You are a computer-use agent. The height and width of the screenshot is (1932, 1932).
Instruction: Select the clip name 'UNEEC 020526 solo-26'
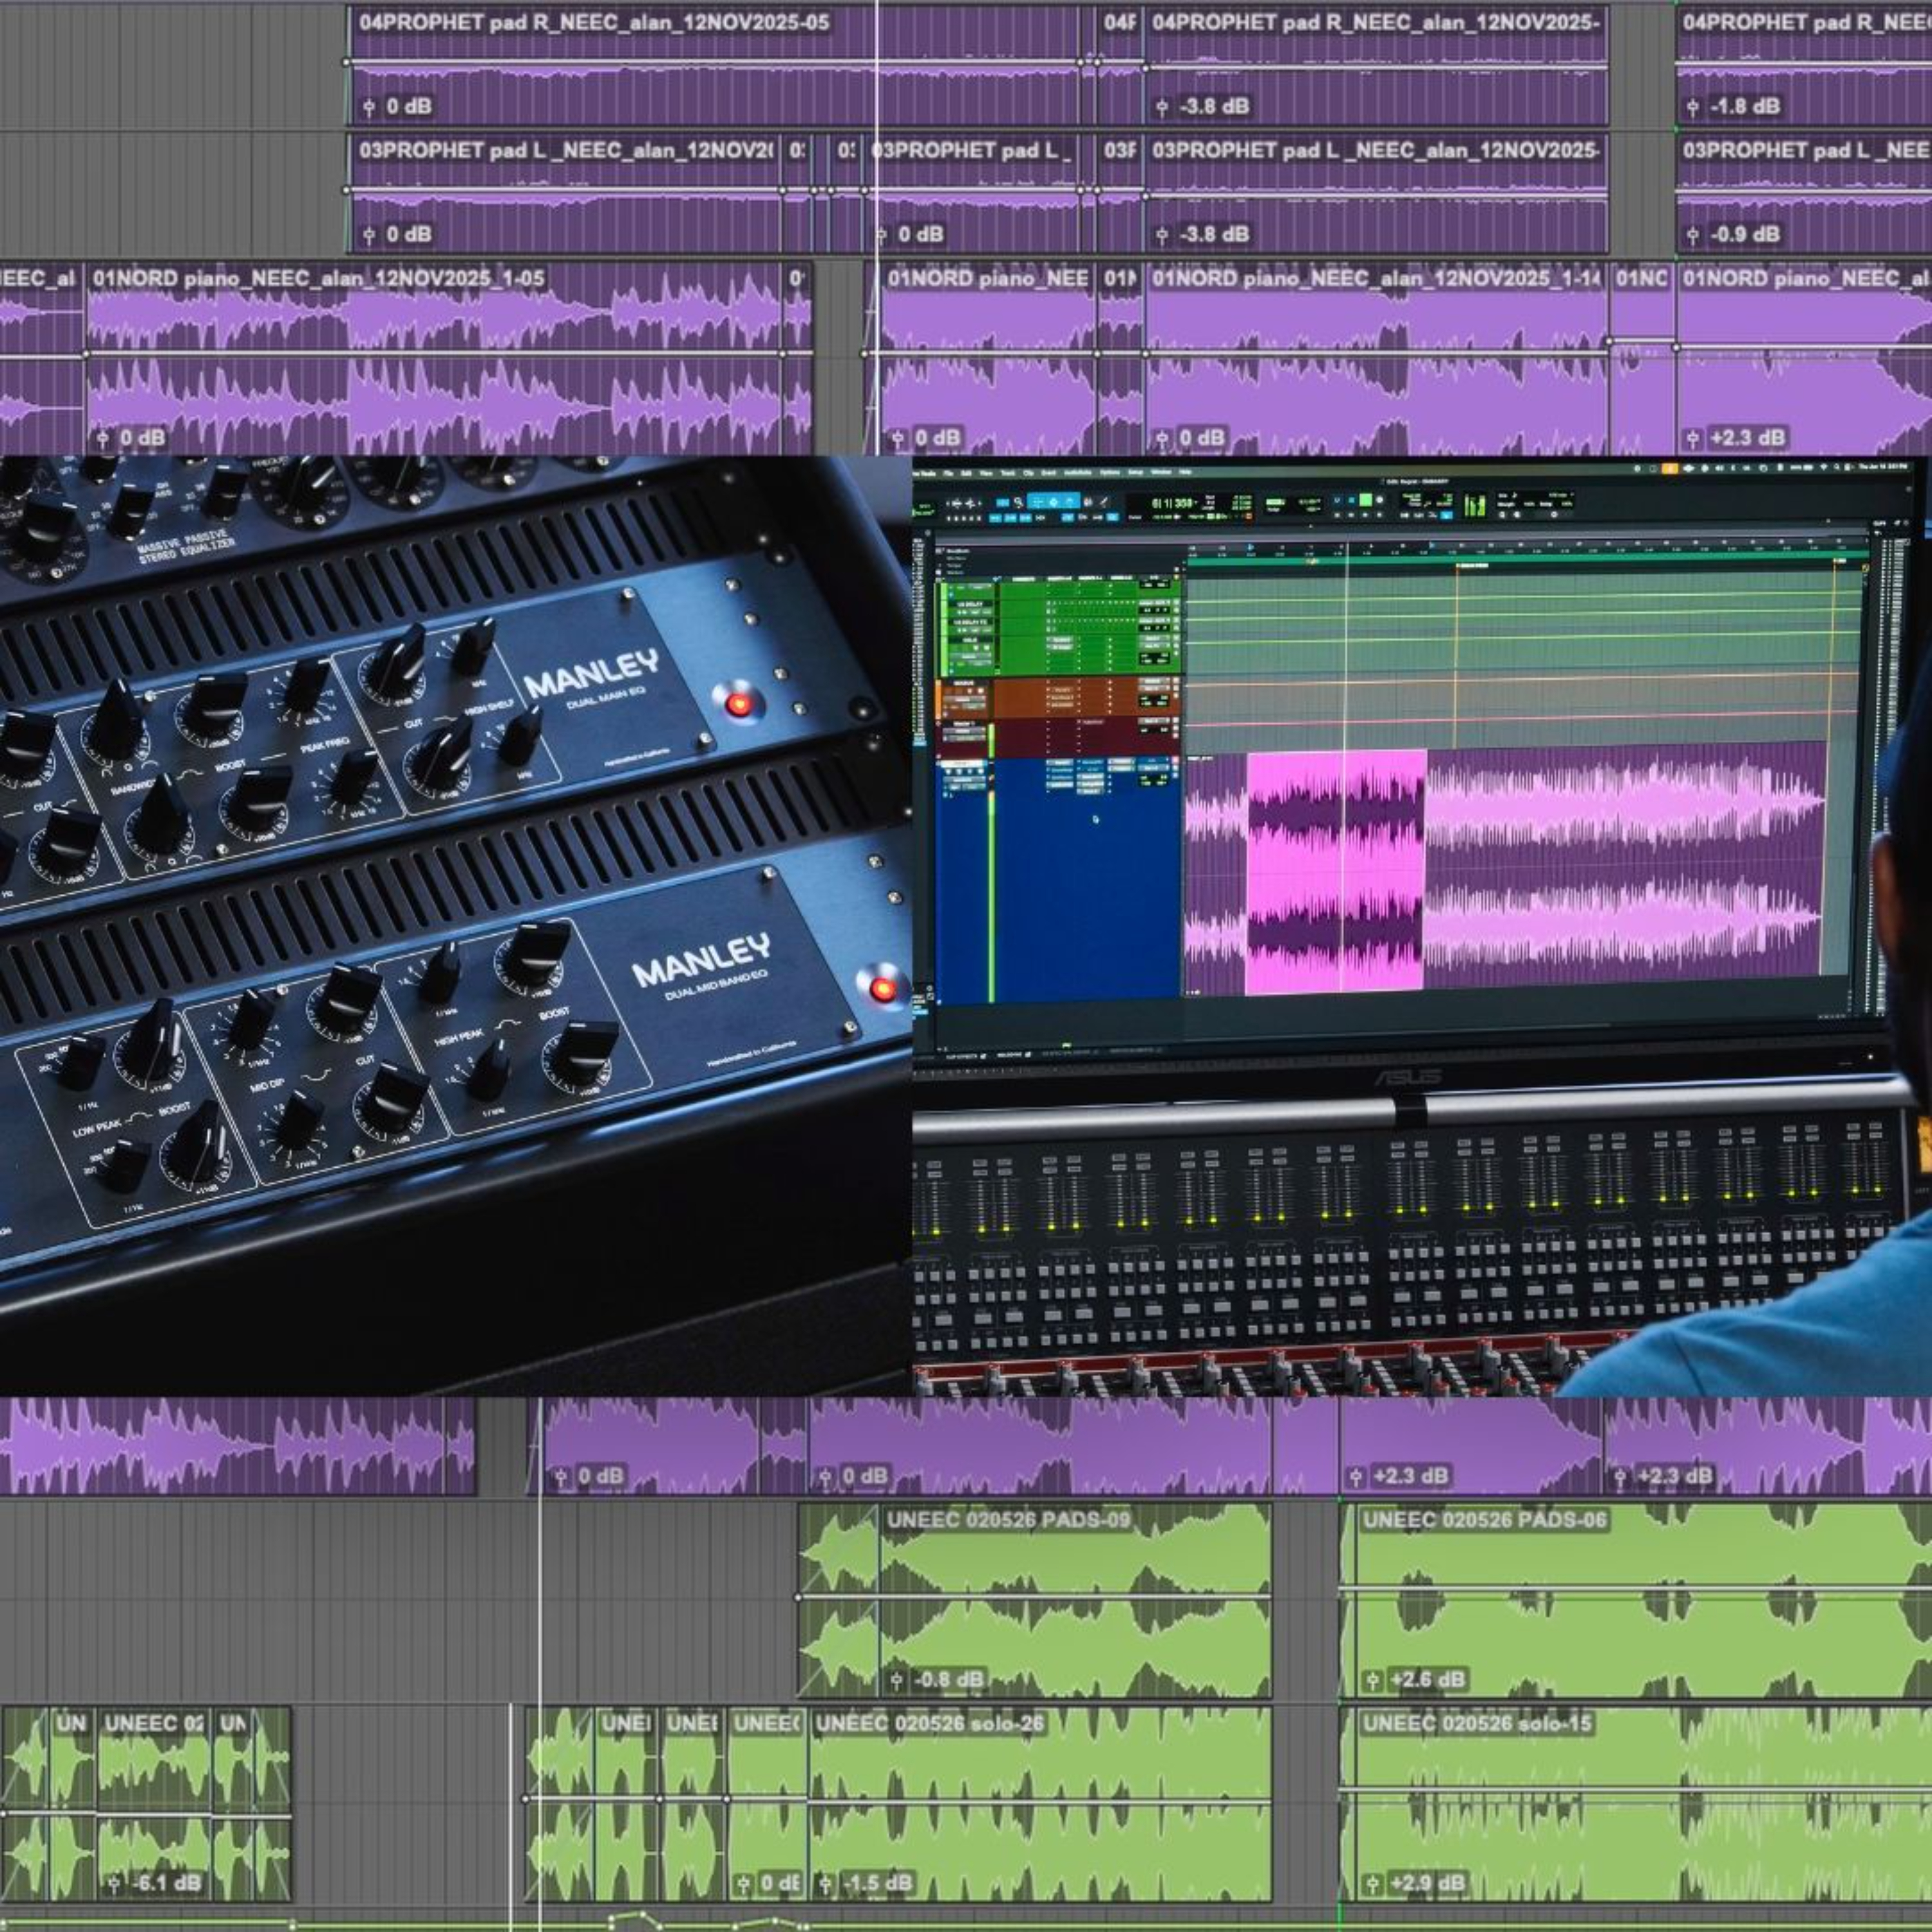(929, 1723)
